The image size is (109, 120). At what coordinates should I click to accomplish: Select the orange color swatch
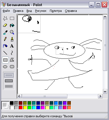click(69, 108)
